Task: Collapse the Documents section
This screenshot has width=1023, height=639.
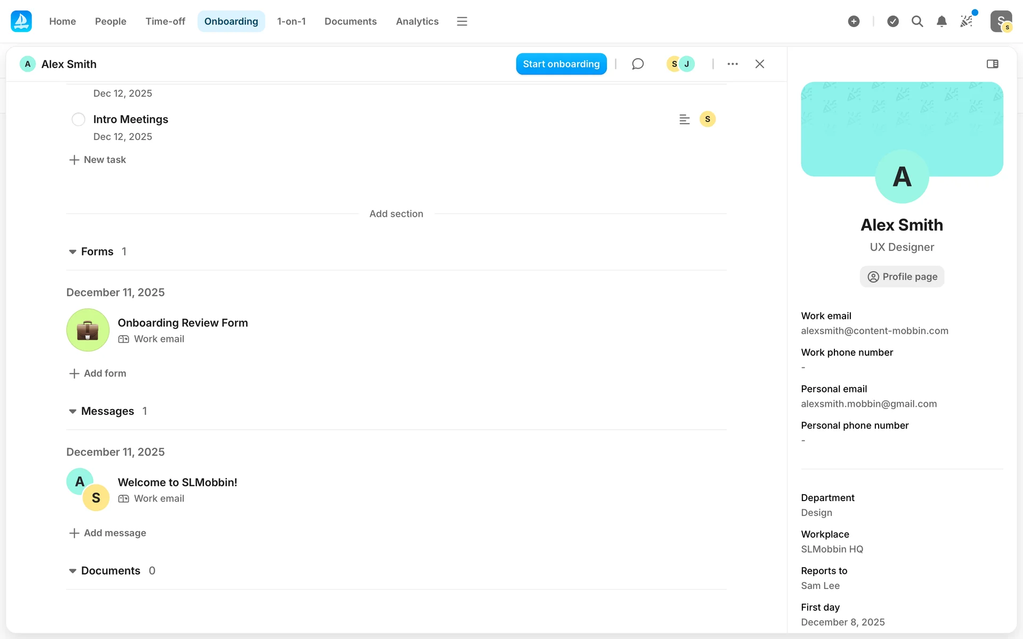Action: click(72, 571)
